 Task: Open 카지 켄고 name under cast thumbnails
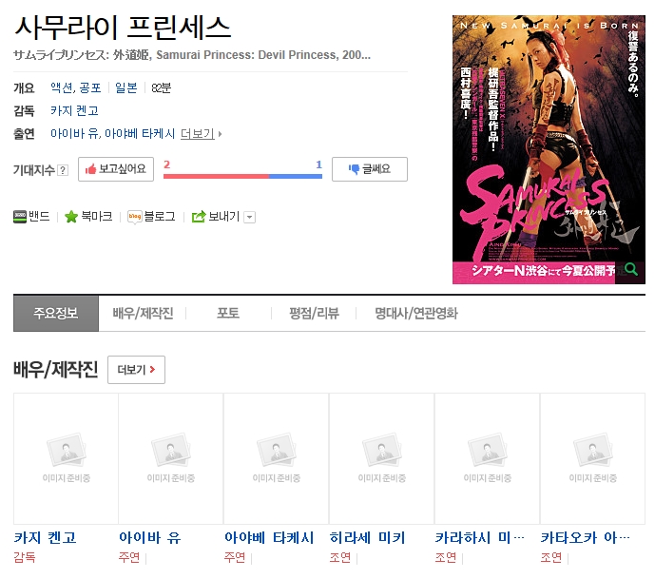tap(45, 538)
